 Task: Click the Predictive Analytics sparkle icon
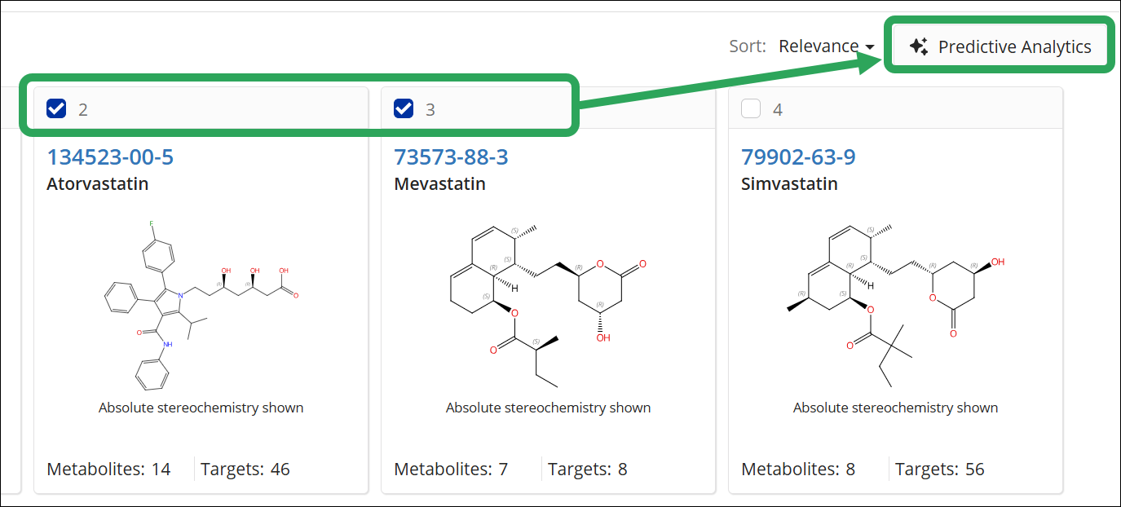[919, 47]
